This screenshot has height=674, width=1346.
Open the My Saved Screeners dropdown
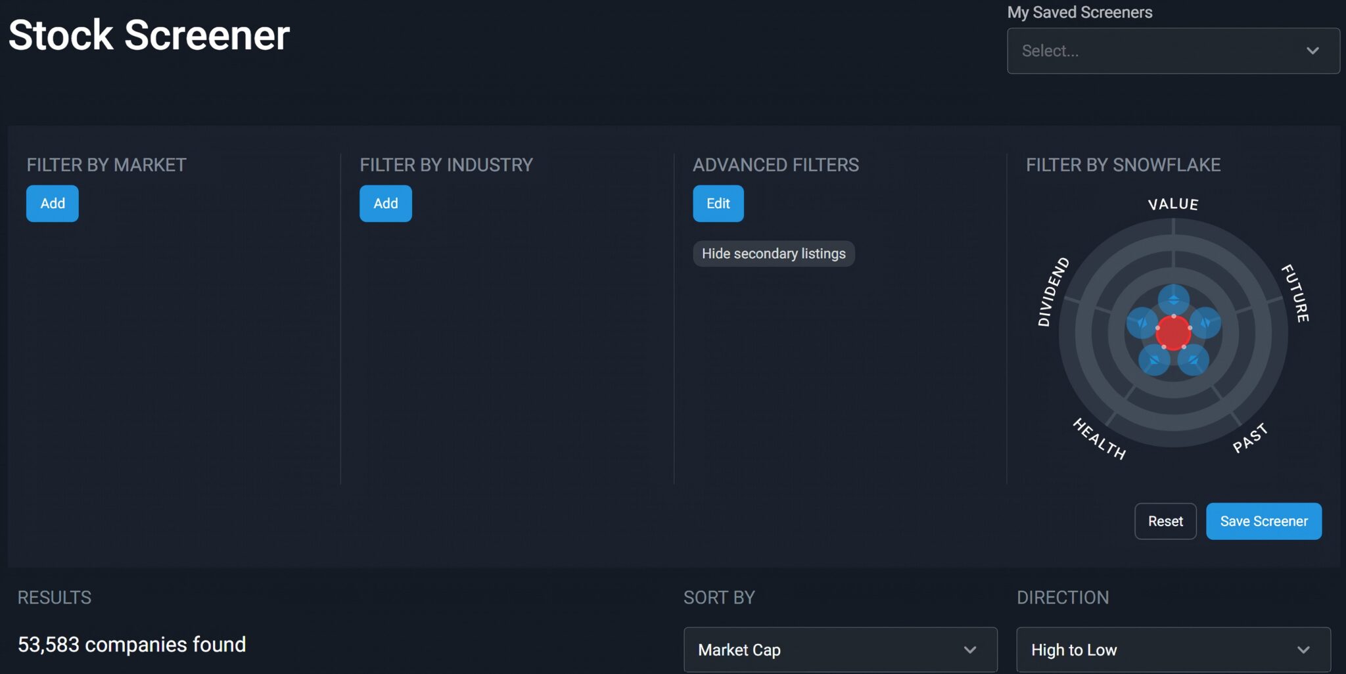(1172, 51)
